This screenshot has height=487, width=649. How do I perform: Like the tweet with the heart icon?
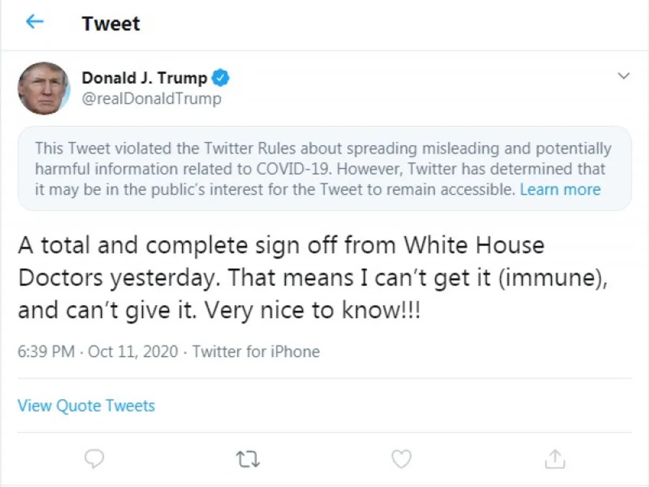click(x=401, y=459)
